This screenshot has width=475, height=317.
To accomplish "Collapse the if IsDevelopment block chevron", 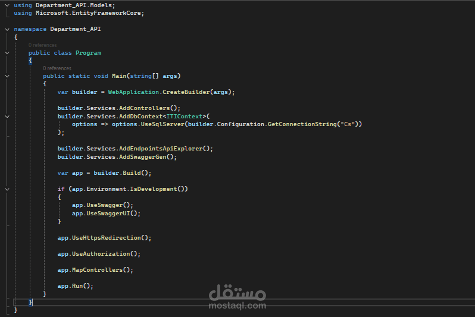I will pos(7,189).
